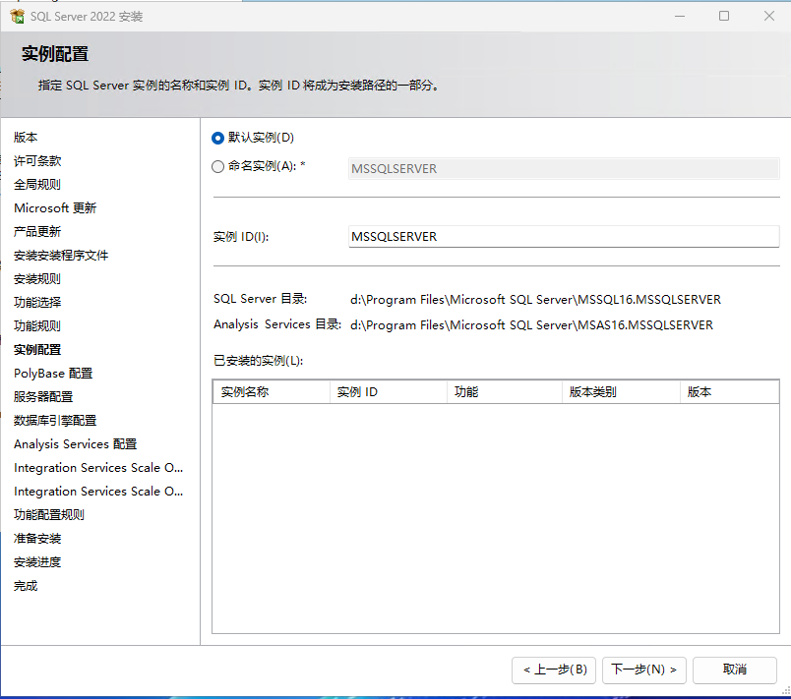This screenshot has width=791, height=699.
Task: Click 数据库引擎配置 in the sidebar
Action: [x=55, y=421]
